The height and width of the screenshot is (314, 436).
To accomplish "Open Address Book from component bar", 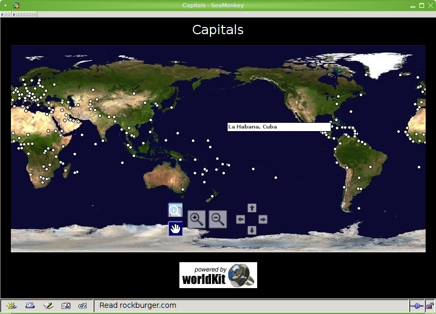I will (66, 306).
